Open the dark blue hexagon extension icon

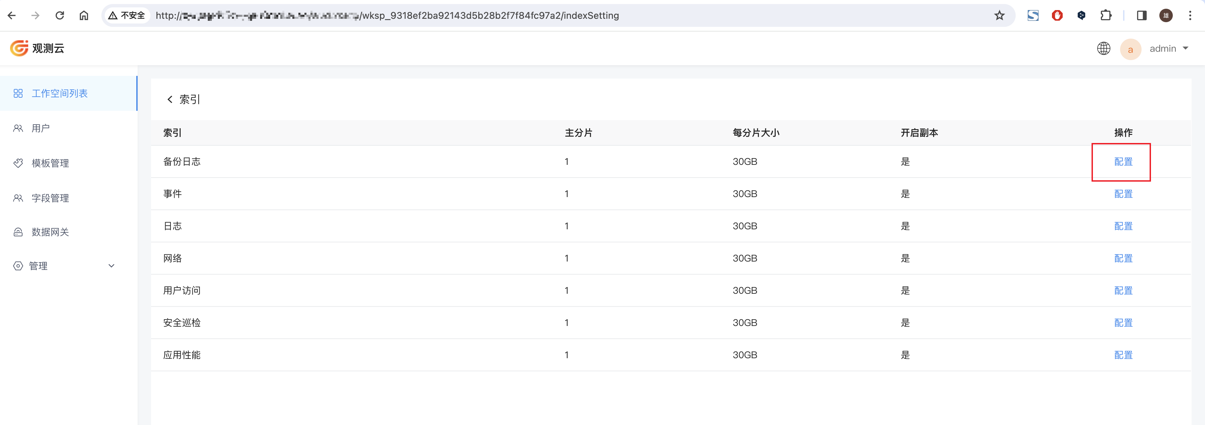(x=1081, y=15)
